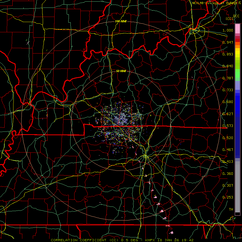Click the 0.947 legend value

pyautogui.click(x=228, y=42)
